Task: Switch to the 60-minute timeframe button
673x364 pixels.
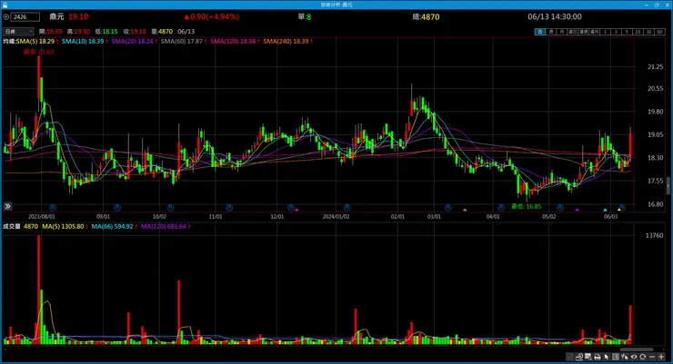Action: (x=659, y=32)
